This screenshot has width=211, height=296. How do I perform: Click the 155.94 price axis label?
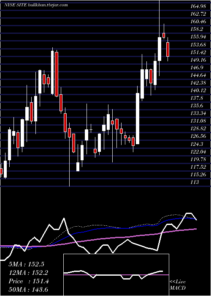coord(198,37)
